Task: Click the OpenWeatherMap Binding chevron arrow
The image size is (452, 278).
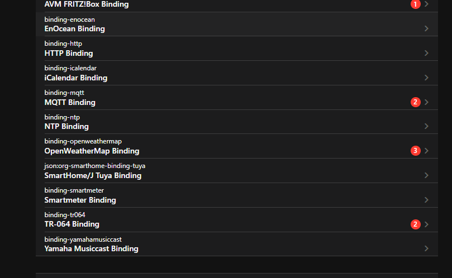Action: point(426,151)
